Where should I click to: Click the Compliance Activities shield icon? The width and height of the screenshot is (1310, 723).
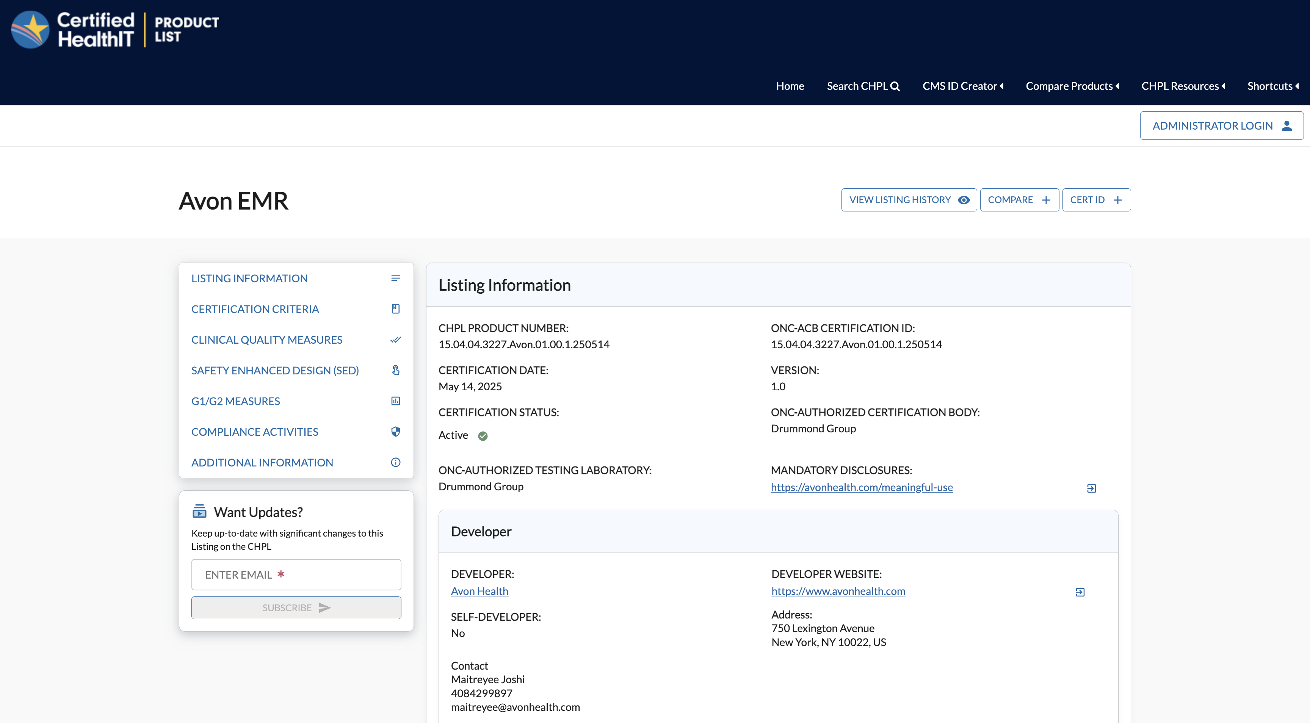[x=395, y=432]
